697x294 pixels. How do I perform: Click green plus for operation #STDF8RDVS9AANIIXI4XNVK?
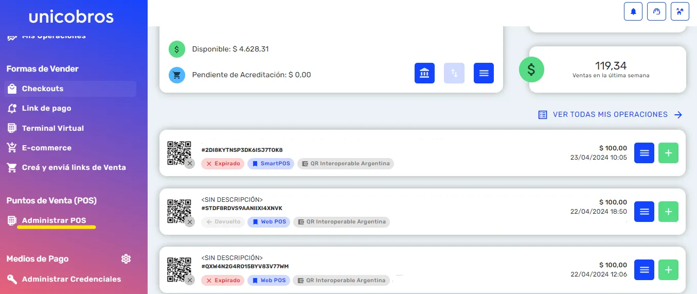click(669, 212)
